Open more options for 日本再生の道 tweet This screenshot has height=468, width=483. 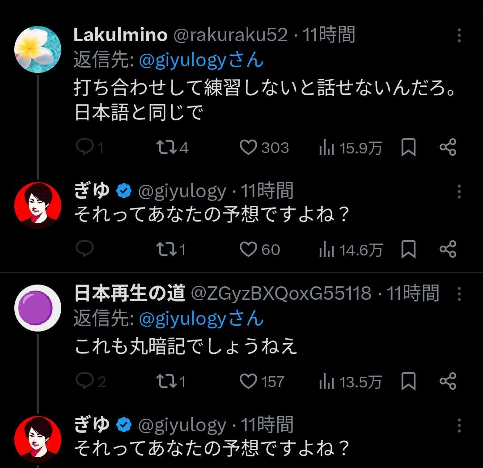pos(459,294)
